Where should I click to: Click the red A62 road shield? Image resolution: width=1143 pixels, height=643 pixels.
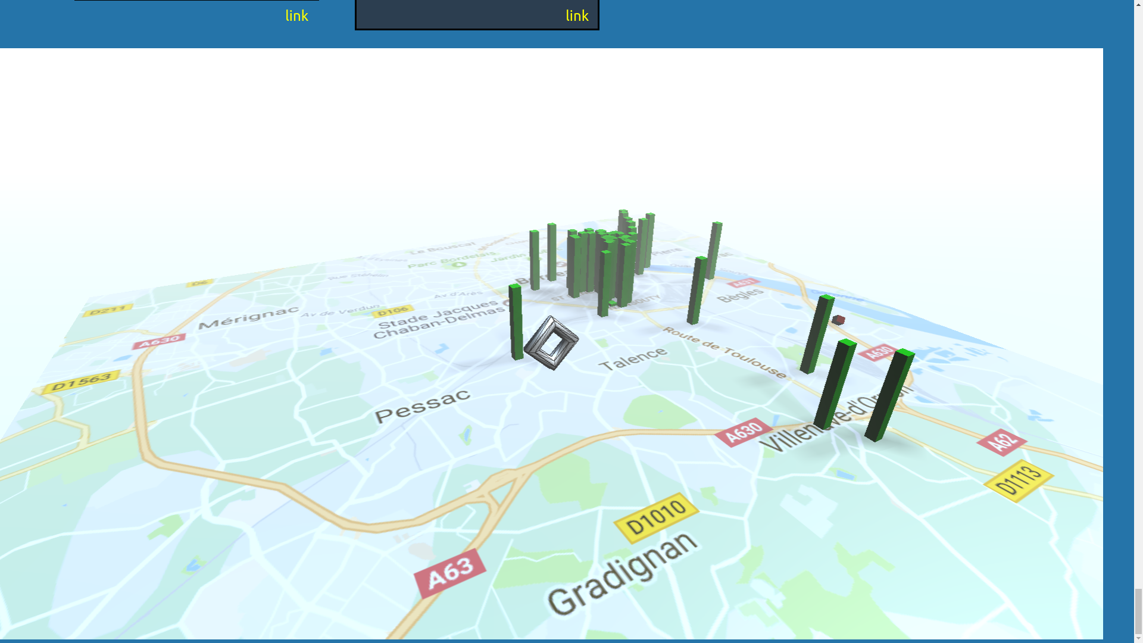[1001, 442]
